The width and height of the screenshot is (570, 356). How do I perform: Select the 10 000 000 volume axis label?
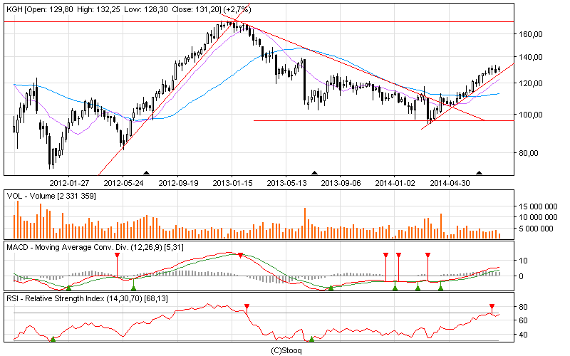pyautogui.click(x=538, y=217)
